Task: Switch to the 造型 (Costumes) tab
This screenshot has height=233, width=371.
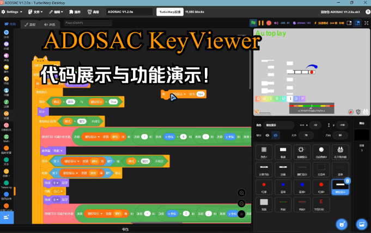Action: coord(30,24)
